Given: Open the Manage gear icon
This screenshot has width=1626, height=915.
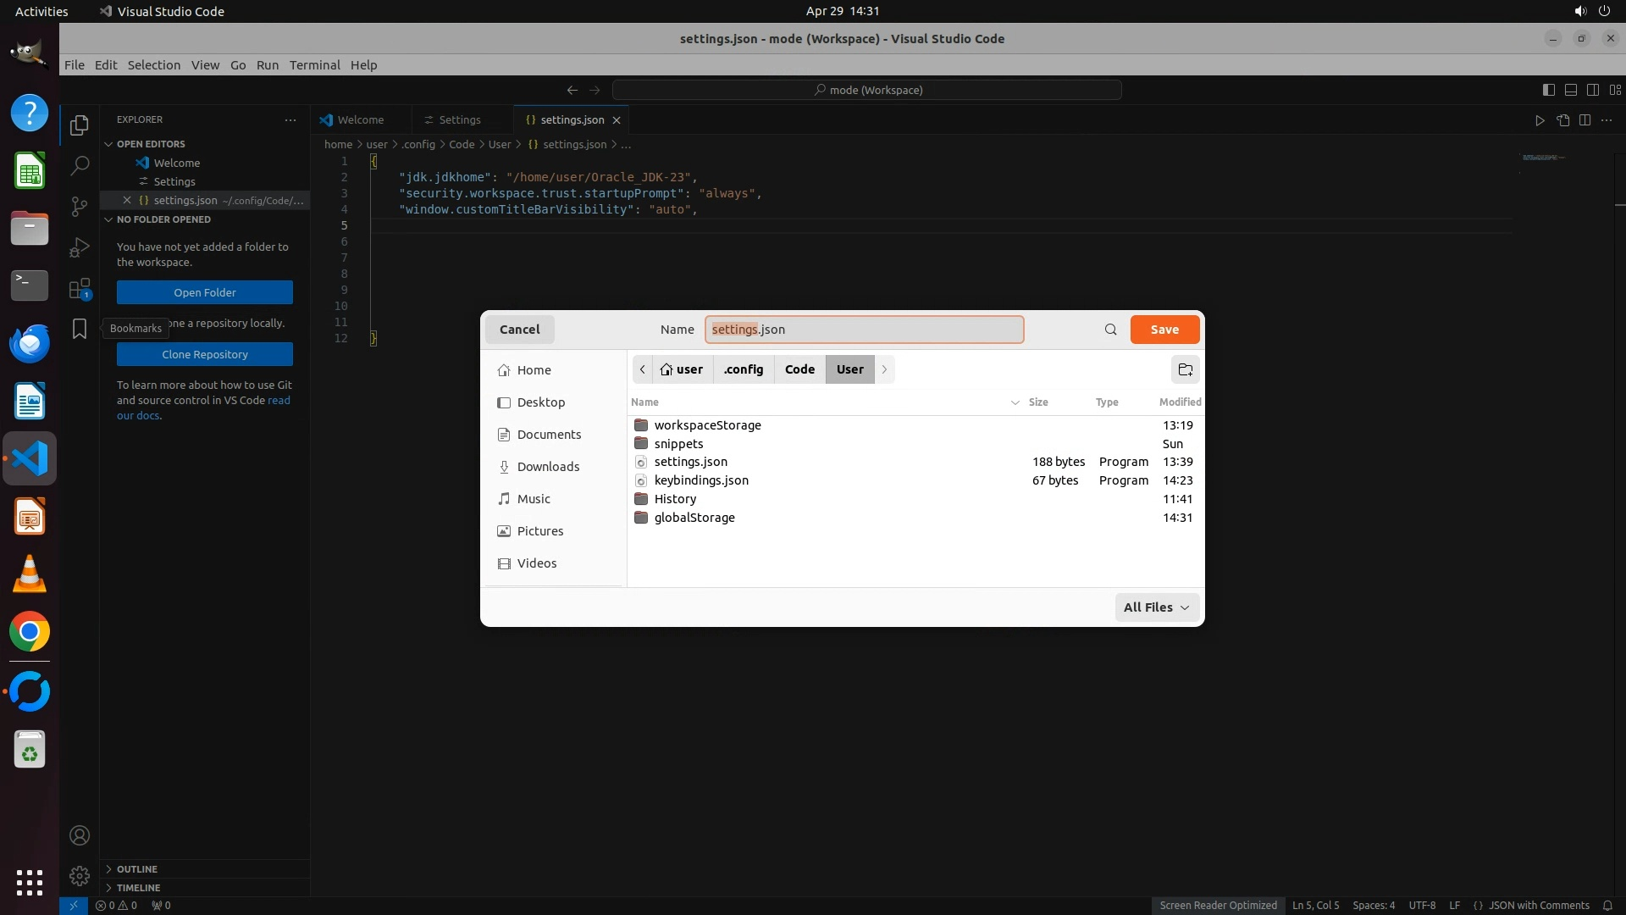Looking at the screenshot, I should point(80,875).
